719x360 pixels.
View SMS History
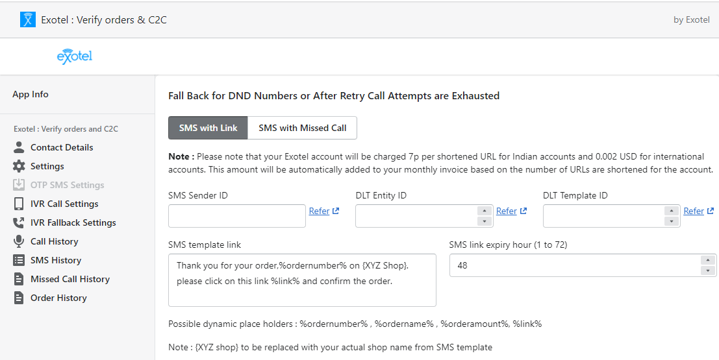click(55, 260)
